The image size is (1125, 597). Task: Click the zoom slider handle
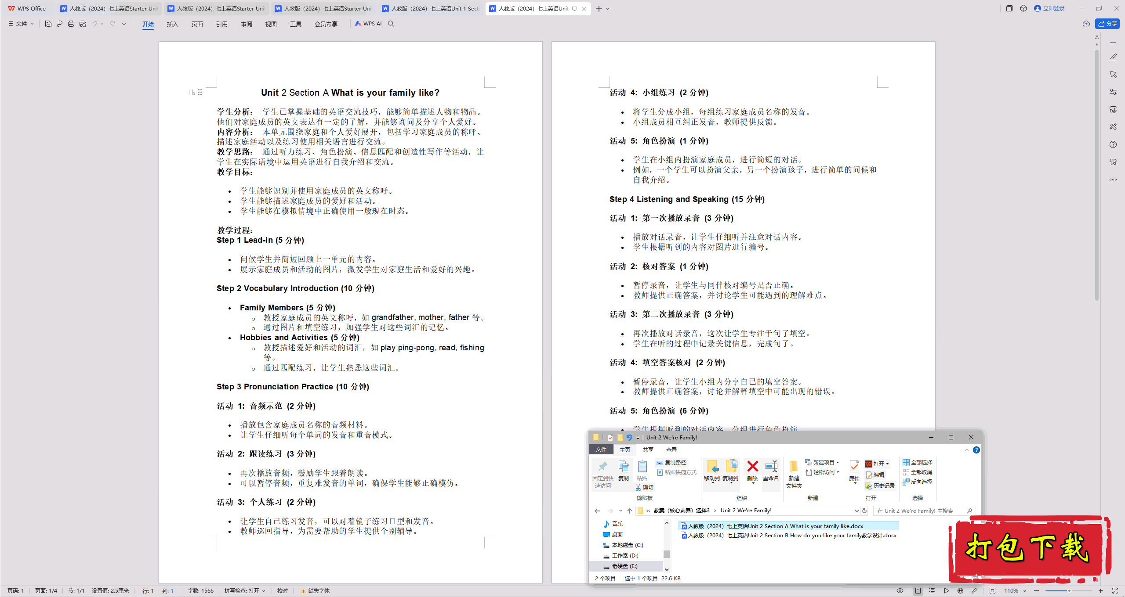[x=1069, y=591]
